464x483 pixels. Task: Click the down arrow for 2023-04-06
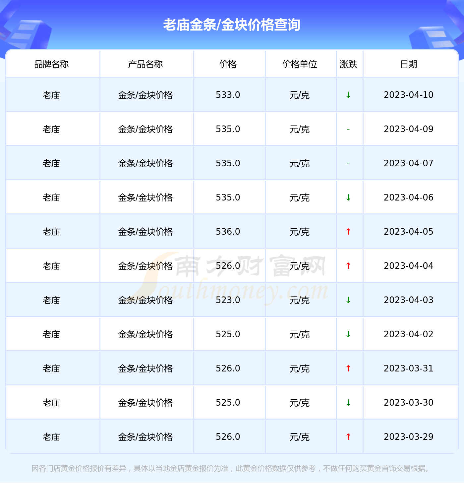pos(348,198)
